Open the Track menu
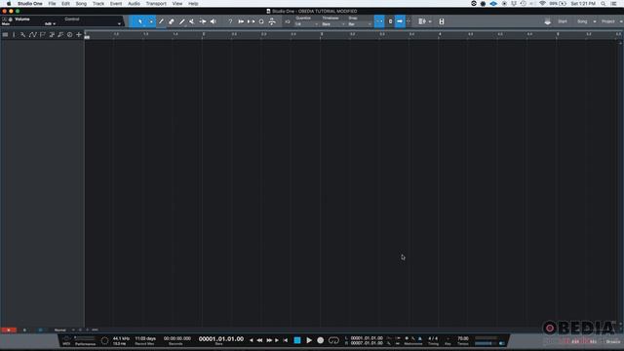Image resolution: width=624 pixels, height=351 pixels. pos(98,4)
